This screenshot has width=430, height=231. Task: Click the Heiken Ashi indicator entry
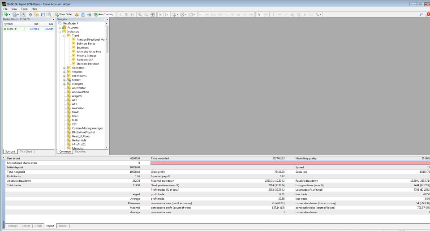[x=78, y=140]
